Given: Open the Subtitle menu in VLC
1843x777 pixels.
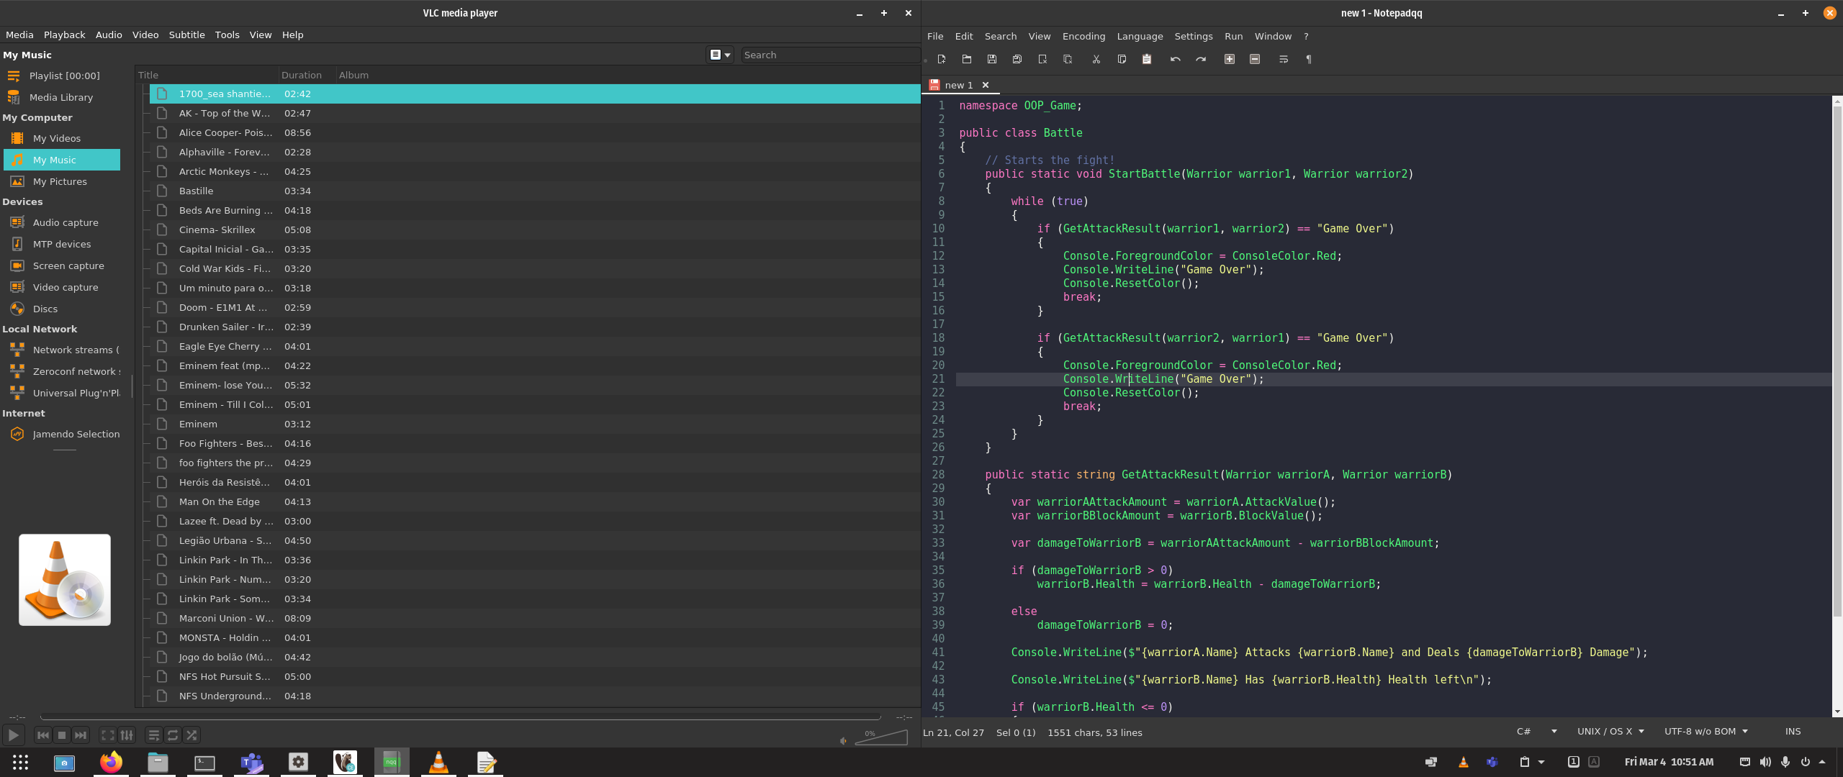Looking at the screenshot, I should (x=186, y=35).
